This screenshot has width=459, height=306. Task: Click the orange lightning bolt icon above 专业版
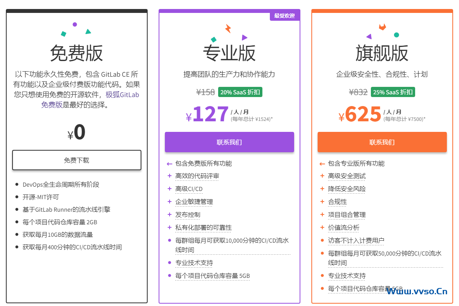pyautogui.click(x=228, y=29)
